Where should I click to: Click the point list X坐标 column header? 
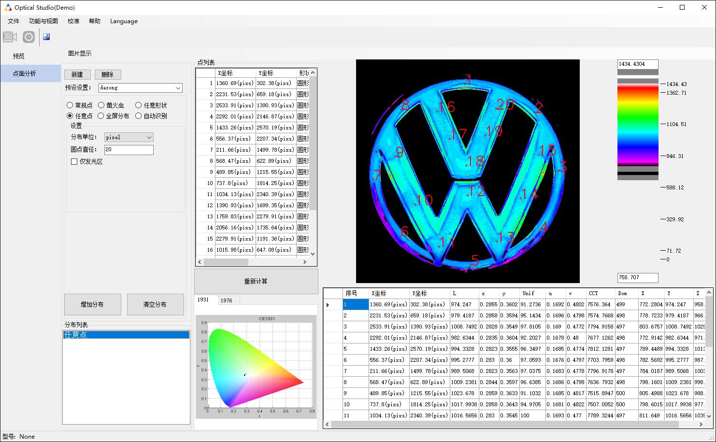235,73
